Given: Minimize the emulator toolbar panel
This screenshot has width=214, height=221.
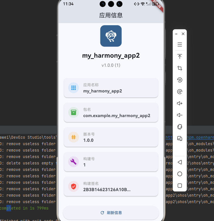Looking at the screenshot, I should (176, 34).
